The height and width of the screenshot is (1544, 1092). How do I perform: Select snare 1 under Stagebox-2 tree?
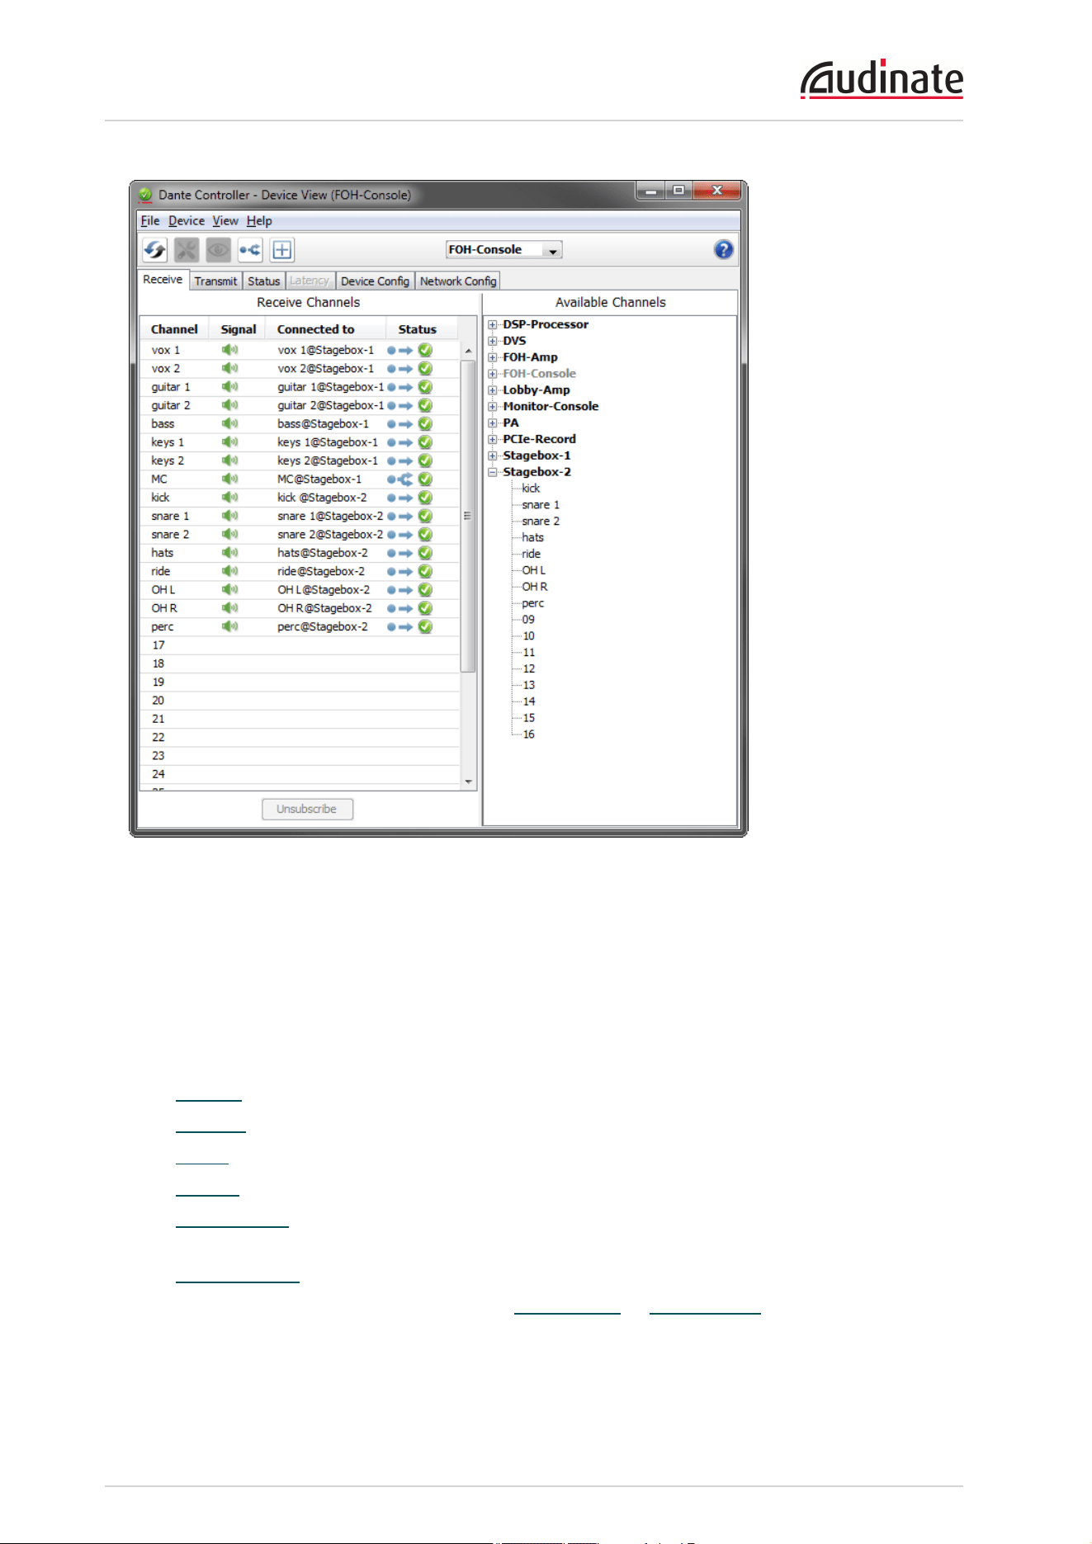point(541,505)
